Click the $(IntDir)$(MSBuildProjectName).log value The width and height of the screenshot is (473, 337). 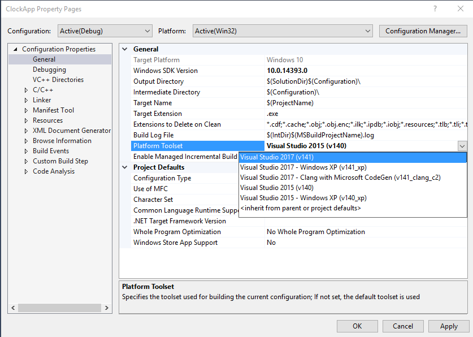[x=320, y=135]
